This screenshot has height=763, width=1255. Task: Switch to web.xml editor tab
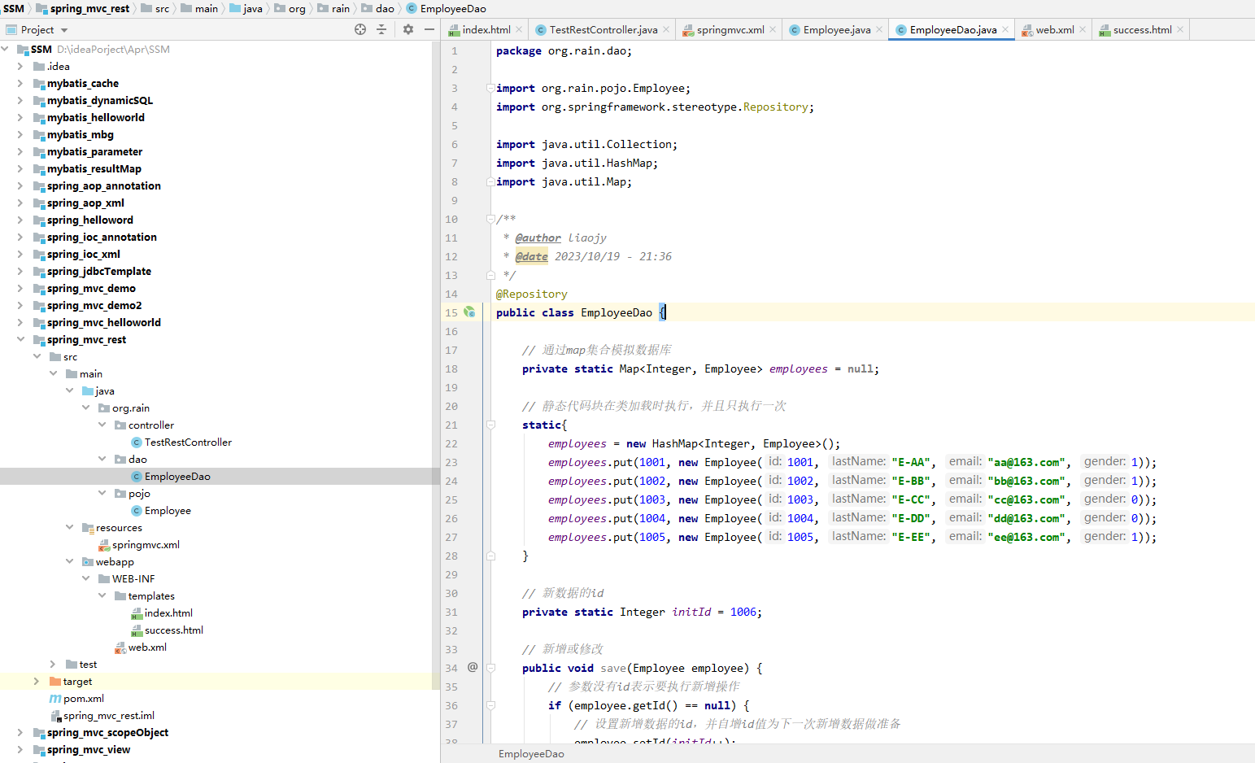click(1054, 30)
